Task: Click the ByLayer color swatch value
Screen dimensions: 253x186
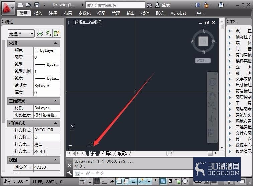Action: point(47,50)
